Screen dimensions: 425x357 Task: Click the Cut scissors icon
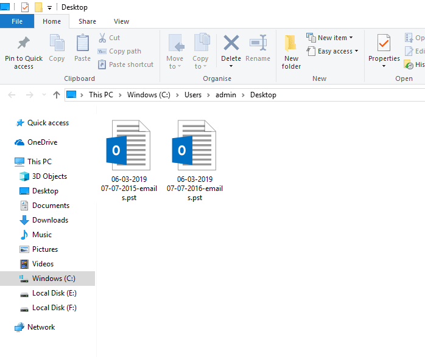102,38
